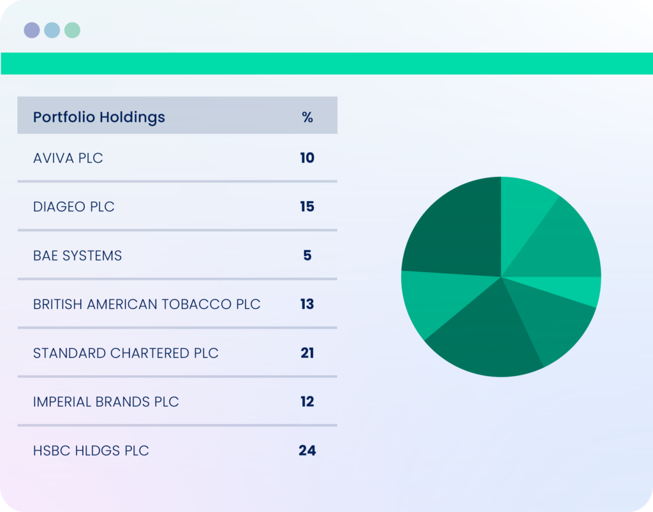Select Standard Chartered PLC holding

(x=177, y=353)
